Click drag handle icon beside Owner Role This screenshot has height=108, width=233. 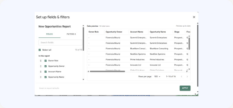[41, 61]
